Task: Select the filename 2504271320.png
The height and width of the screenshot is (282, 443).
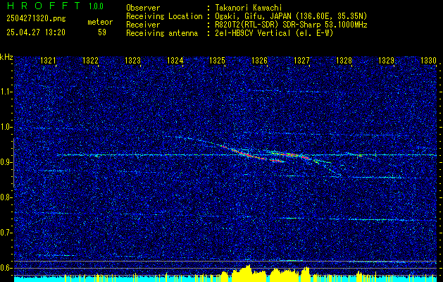Action: pos(36,18)
